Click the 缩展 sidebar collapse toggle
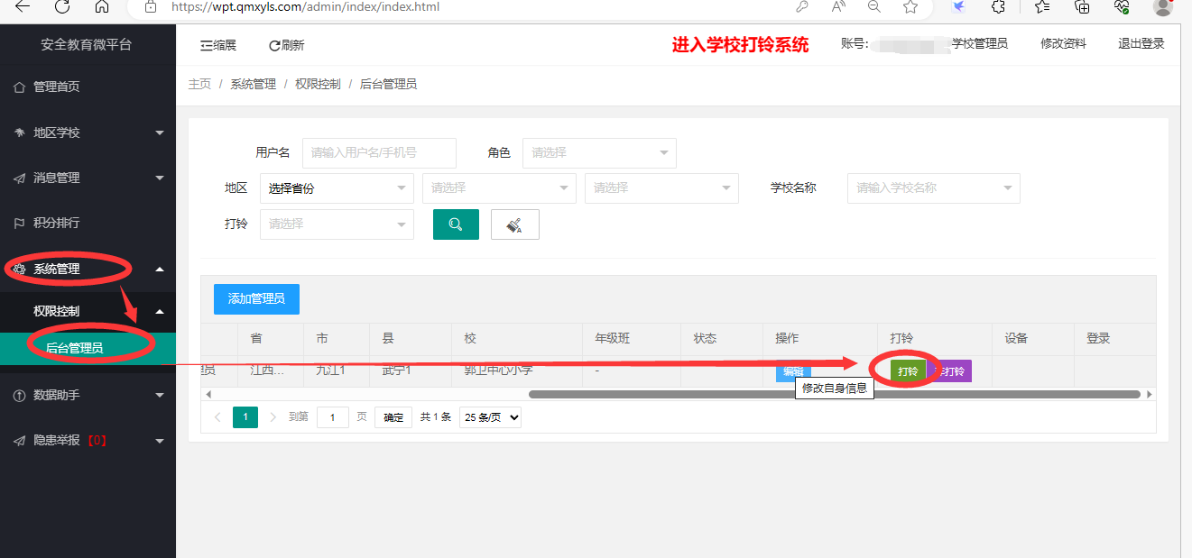Image resolution: width=1192 pixels, height=558 pixels. 217,45
